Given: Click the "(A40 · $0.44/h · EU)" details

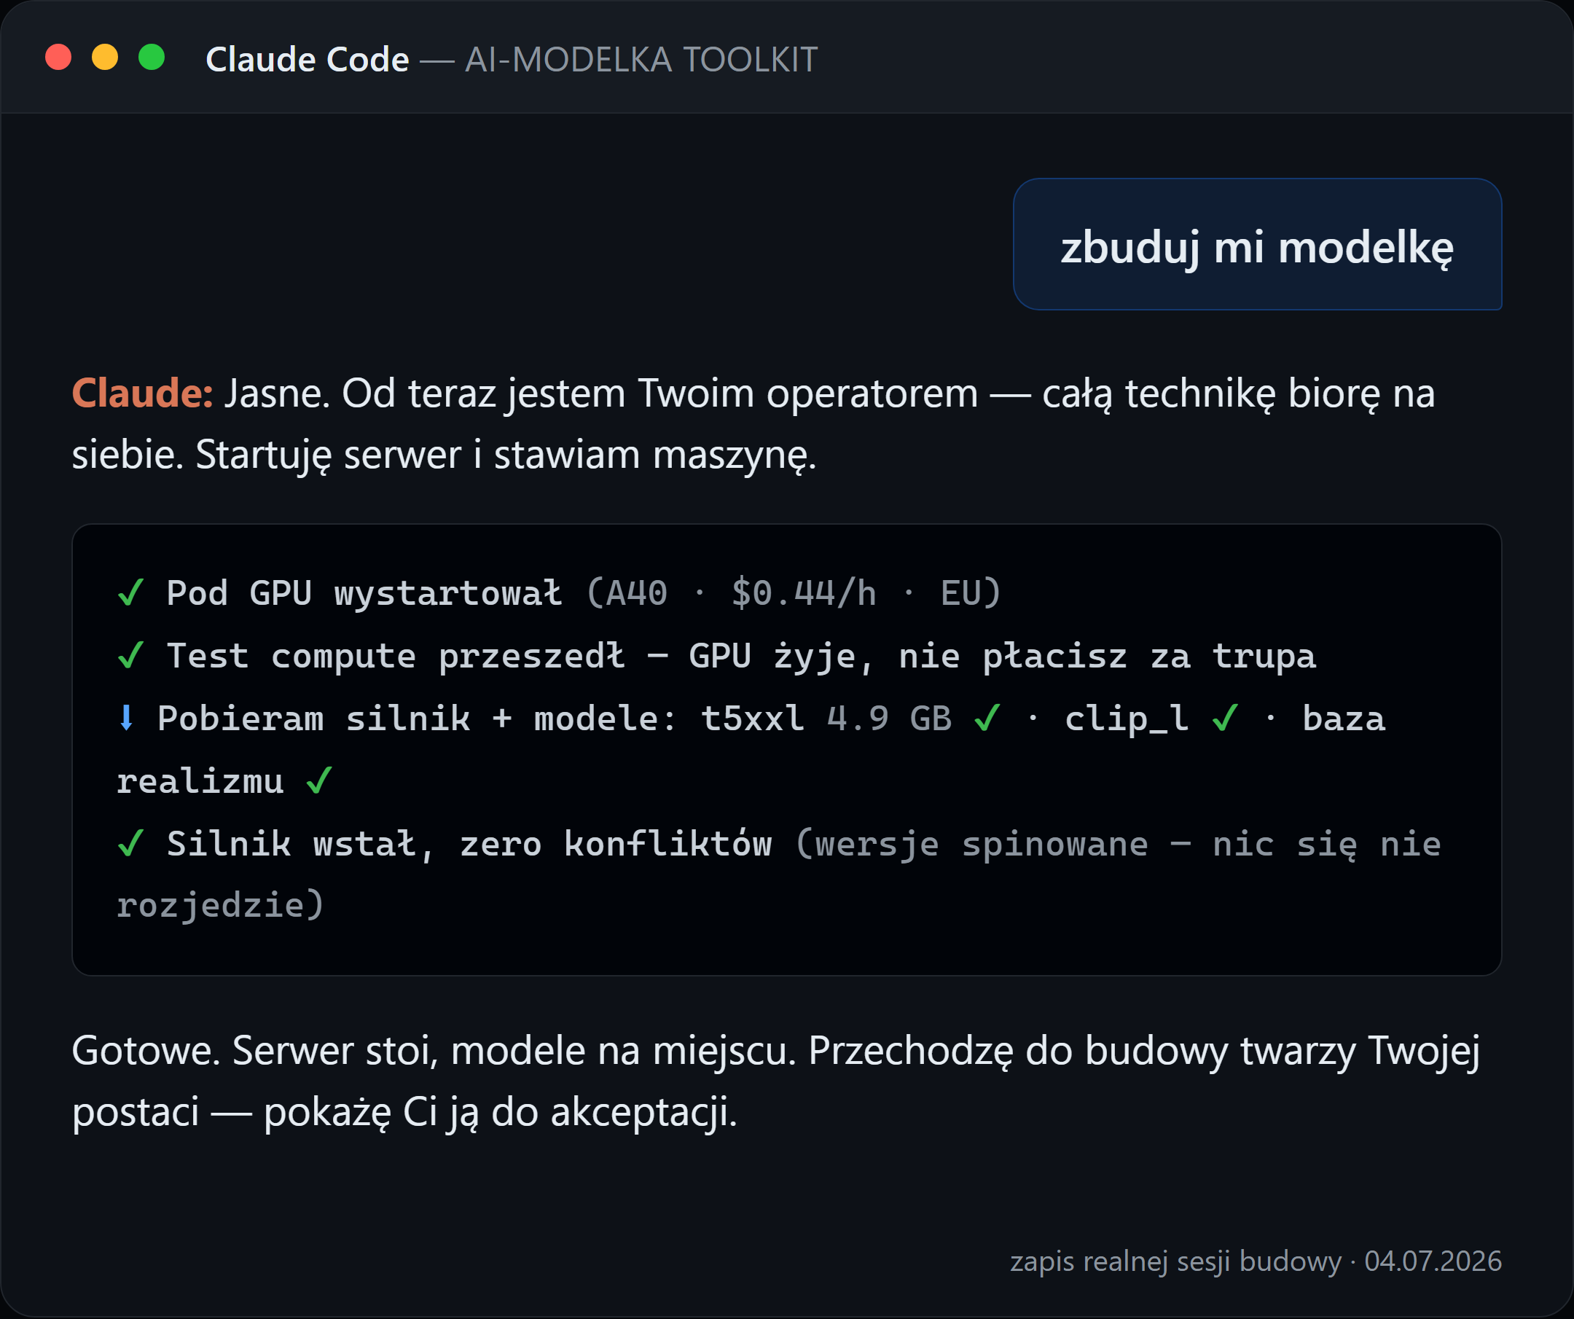Looking at the screenshot, I should click(x=793, y=592).
